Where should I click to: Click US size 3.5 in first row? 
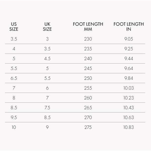[x=14, y=39]
